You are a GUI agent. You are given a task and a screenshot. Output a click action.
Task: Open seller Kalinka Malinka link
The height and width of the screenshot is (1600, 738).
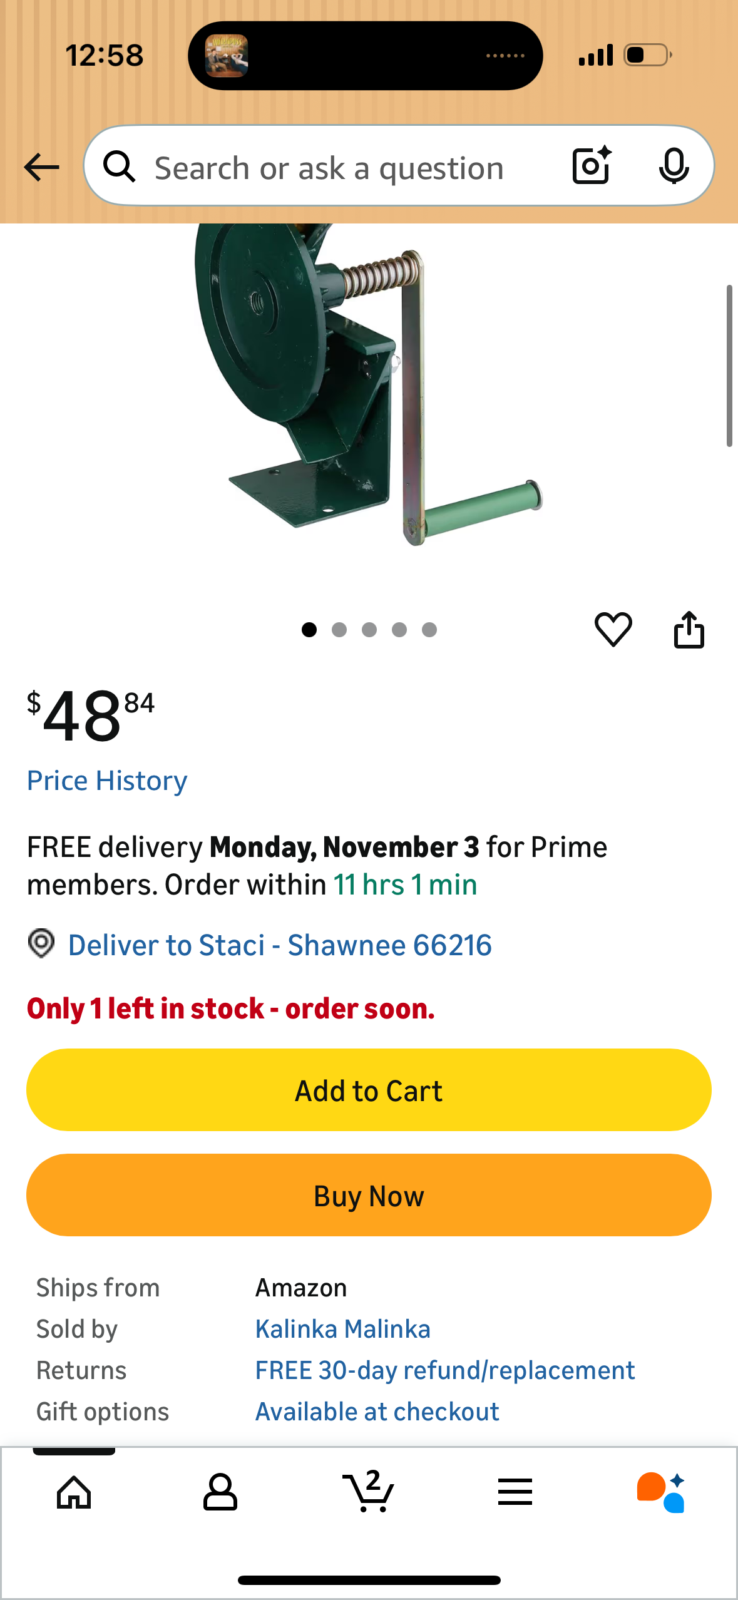click(342, 1329)
